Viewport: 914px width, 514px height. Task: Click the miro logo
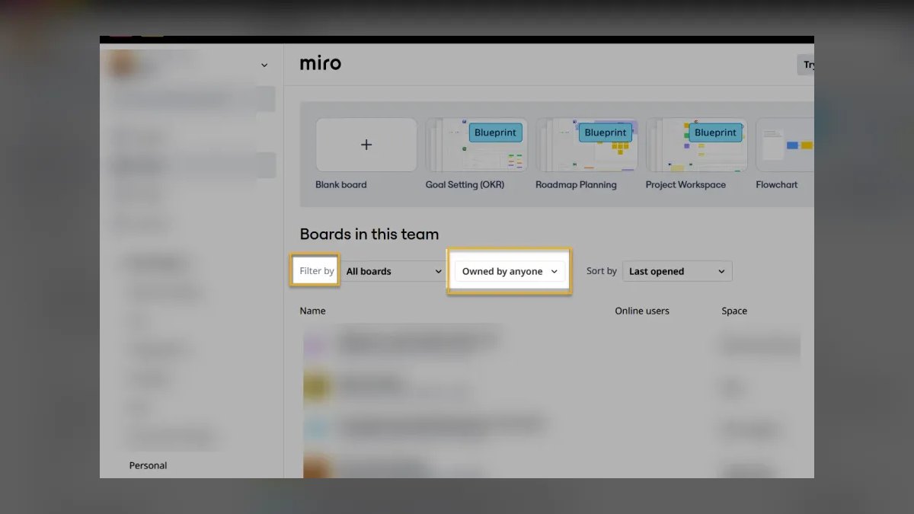point(321,63)
